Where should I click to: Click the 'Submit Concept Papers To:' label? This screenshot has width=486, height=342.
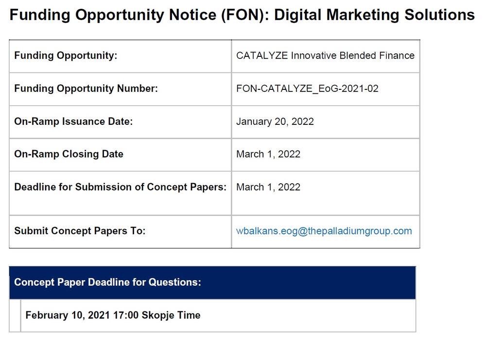pos(80,231)
